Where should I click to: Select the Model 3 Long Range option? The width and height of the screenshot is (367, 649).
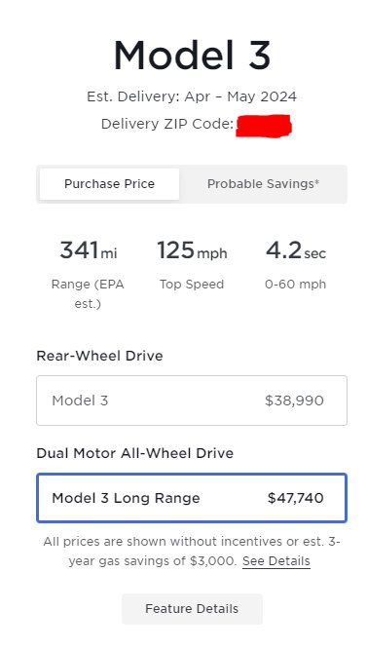point(192,498)
